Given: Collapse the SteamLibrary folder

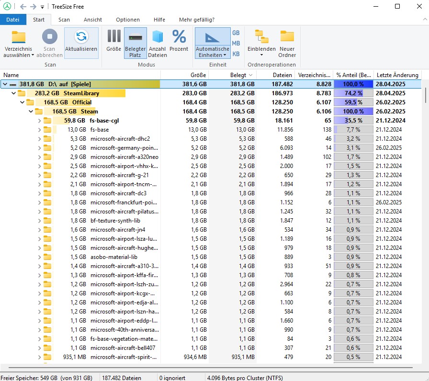Looking at the screenshot, I should pyautogui.click(x=13, y=93).
